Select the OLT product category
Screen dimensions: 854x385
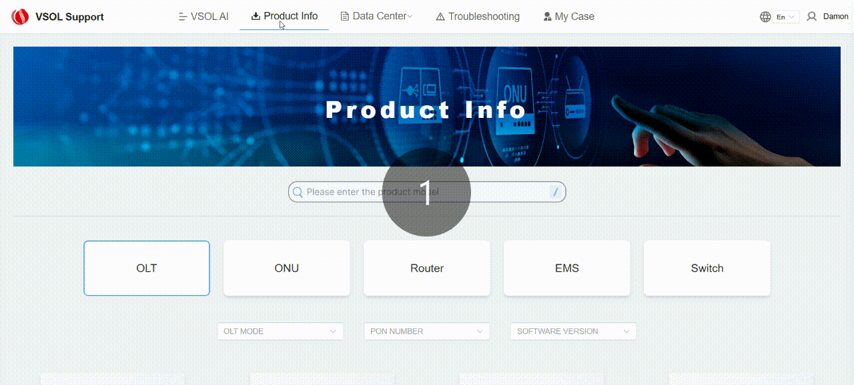[147, 268]
